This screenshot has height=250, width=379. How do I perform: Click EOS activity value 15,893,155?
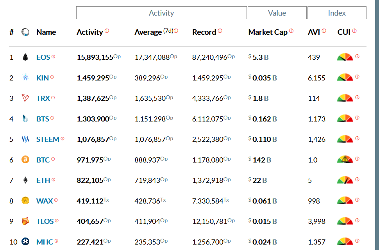pos(95,57)
